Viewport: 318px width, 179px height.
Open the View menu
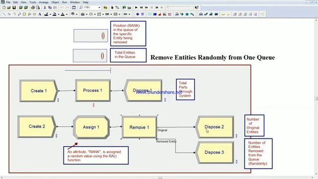click(23, 2)
